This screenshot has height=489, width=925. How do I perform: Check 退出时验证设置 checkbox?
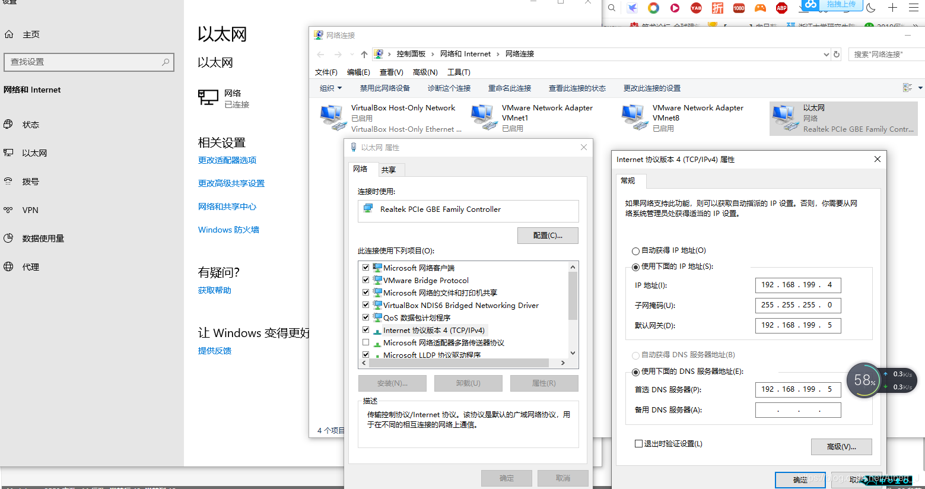tap(639, 444)
